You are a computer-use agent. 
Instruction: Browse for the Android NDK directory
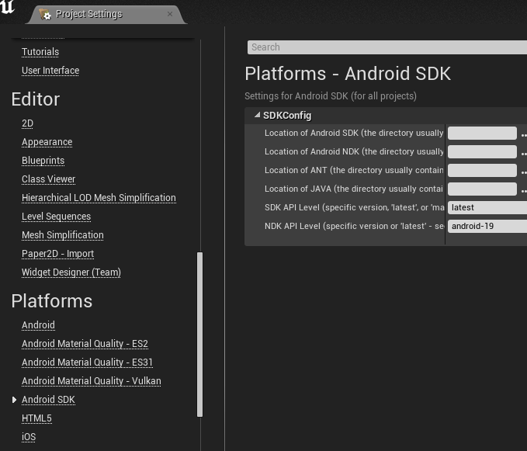click(x=524, y=153)
